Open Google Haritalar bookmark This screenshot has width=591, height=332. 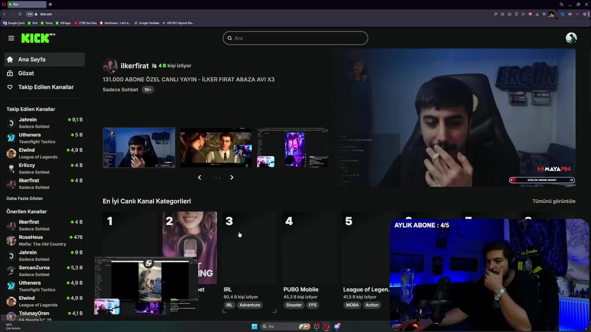click(x=147, y=23)
